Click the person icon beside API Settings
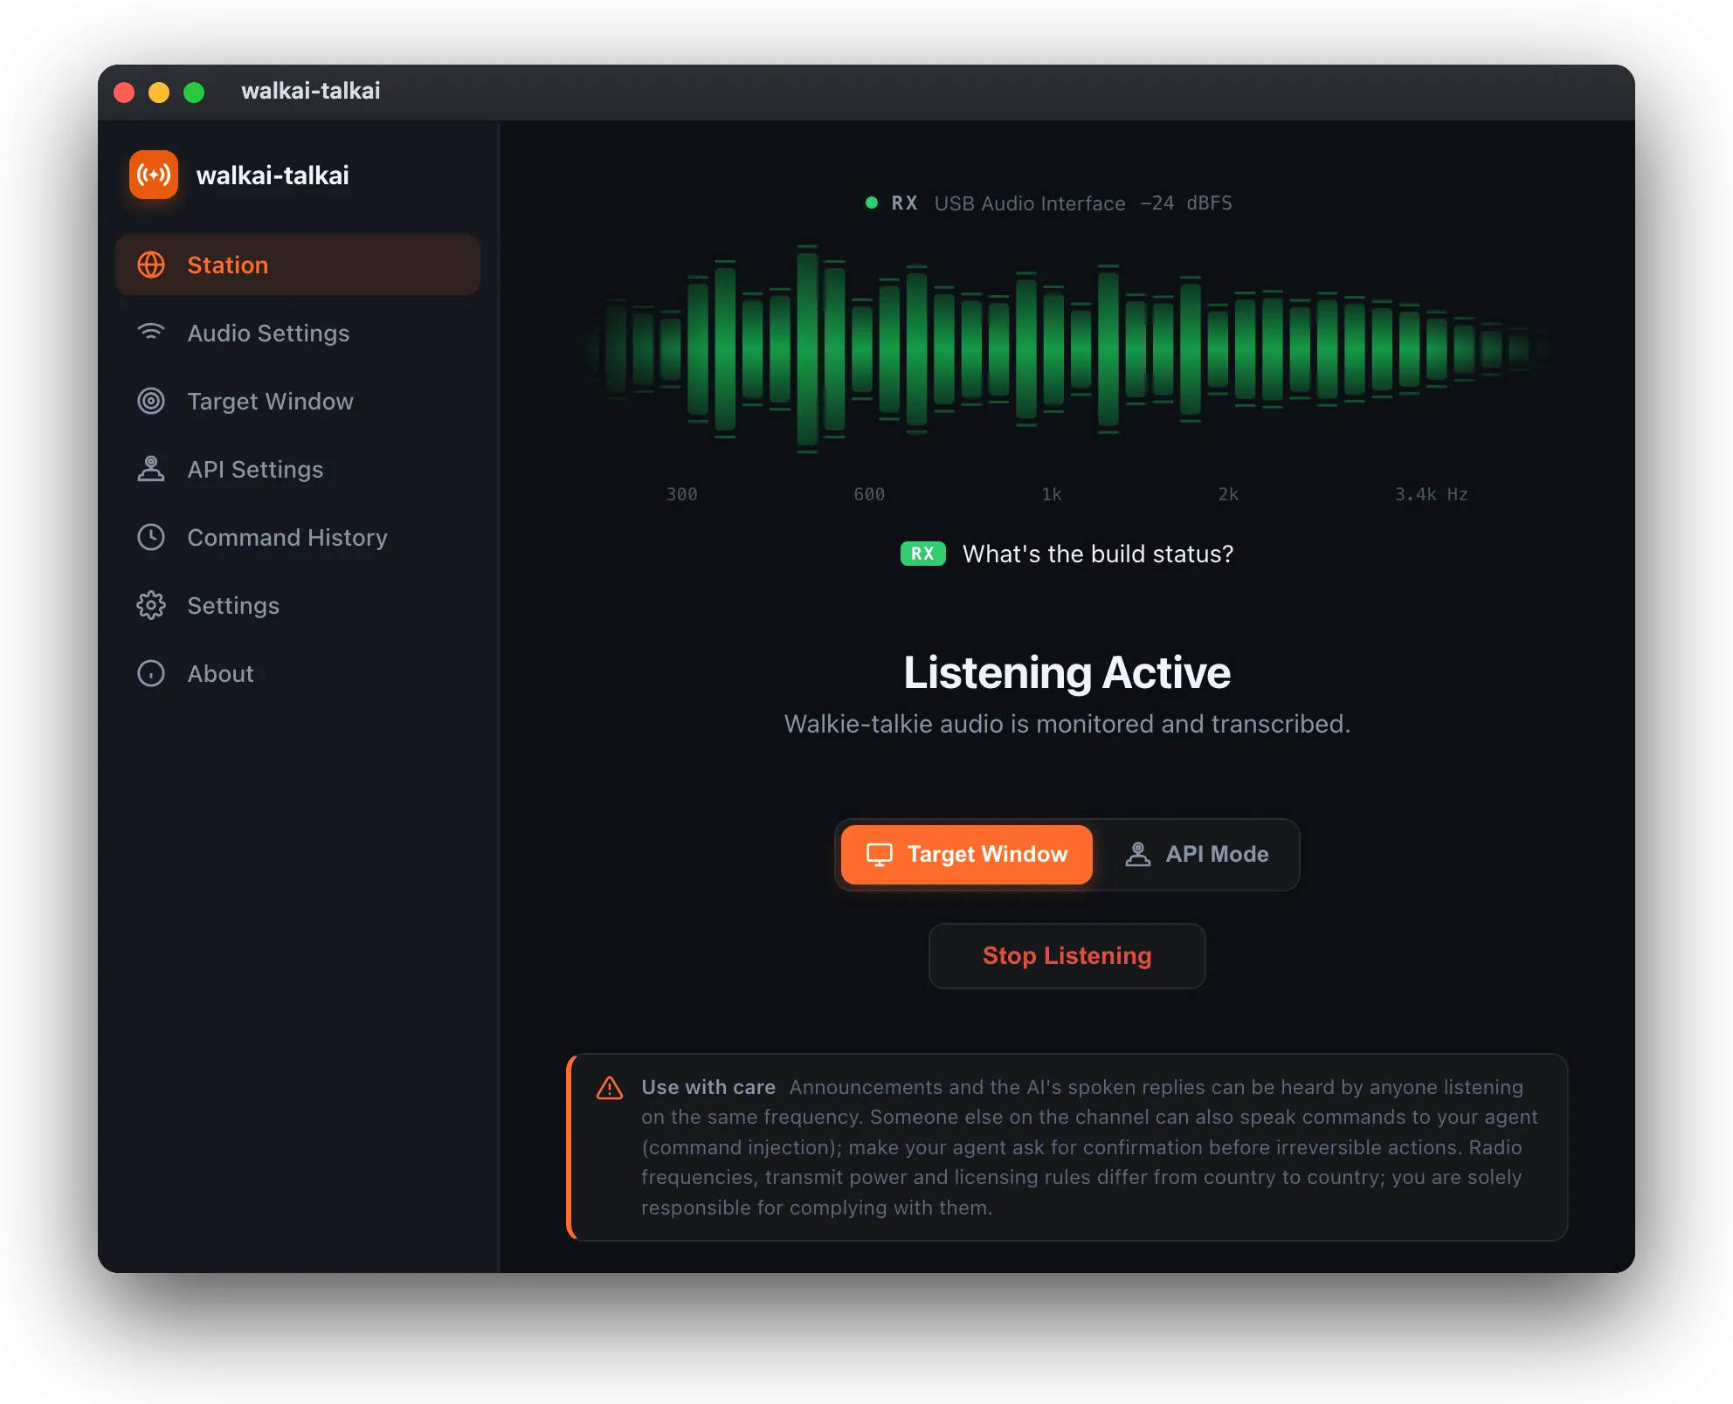The width and height of the screenshot is (1733, 1404). click(151, 469)
